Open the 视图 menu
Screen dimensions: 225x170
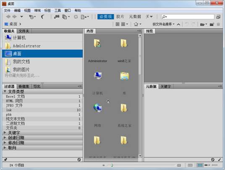point(27,10)
